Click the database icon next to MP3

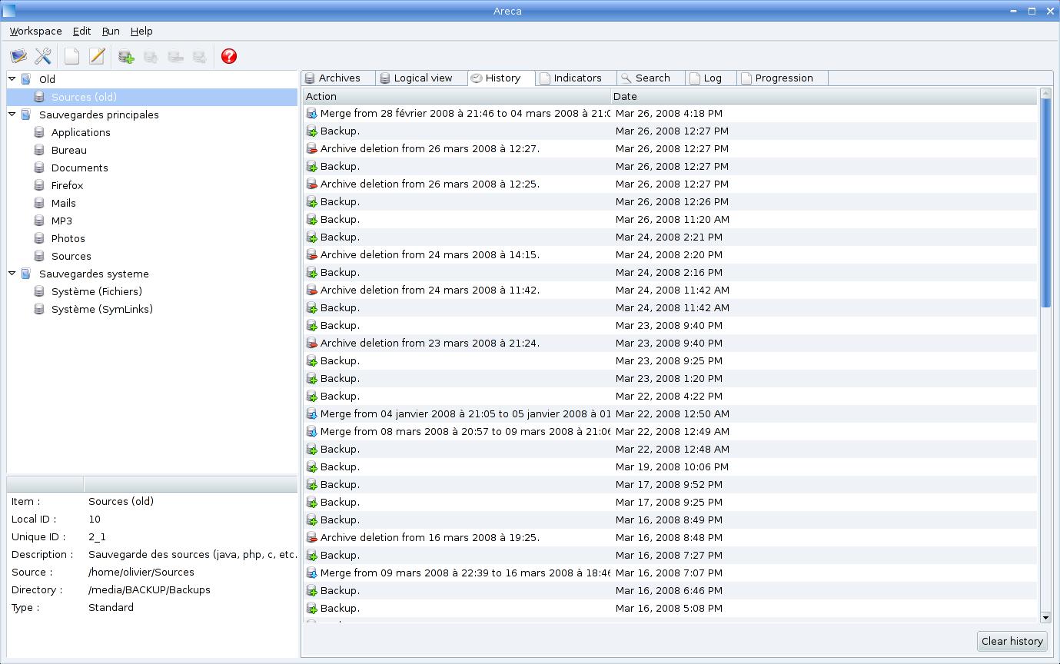(39, 221)
